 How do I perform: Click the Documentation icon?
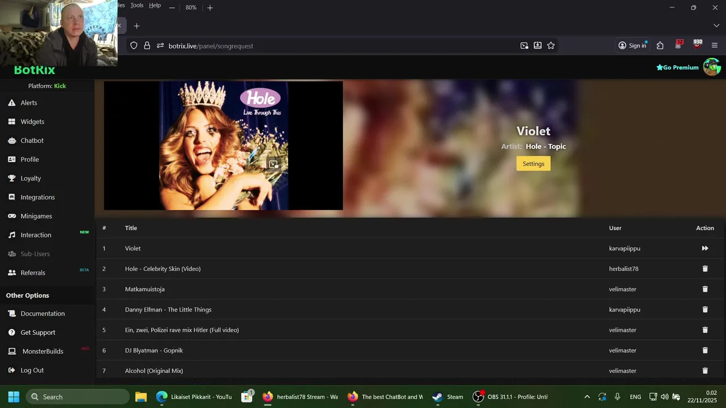pyautogui.click(x=11, y=313)
